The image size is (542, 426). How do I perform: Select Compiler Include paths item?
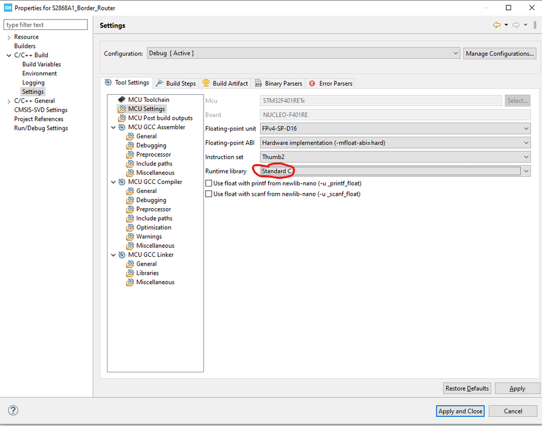[x=154, y=218]
